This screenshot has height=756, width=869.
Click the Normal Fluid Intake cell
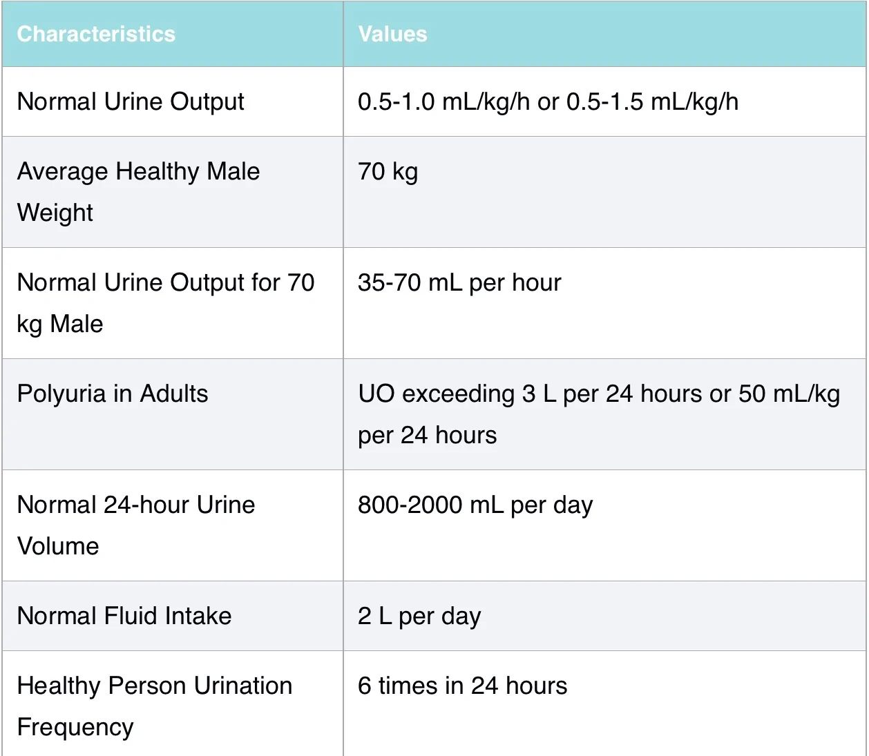(x=173, y=616)
